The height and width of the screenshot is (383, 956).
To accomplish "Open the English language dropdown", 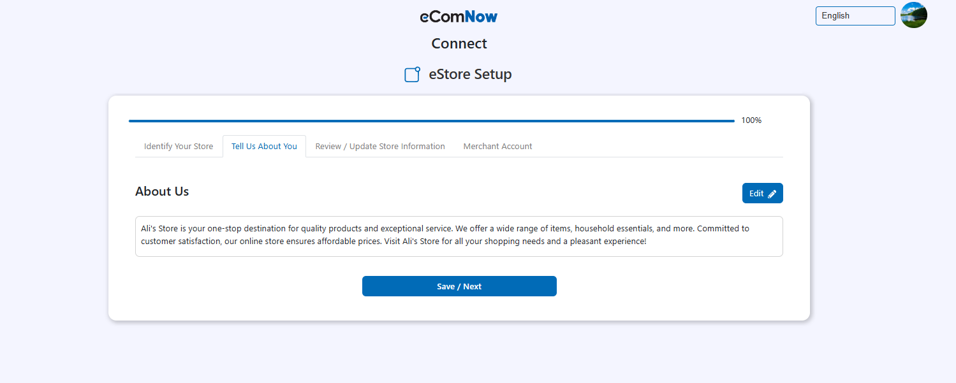I will (x=855, y=16).
